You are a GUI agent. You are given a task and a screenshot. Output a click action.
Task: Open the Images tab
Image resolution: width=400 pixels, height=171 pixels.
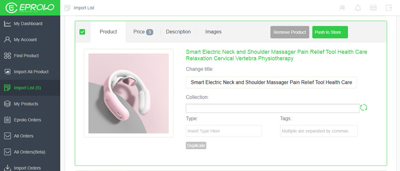213,32
